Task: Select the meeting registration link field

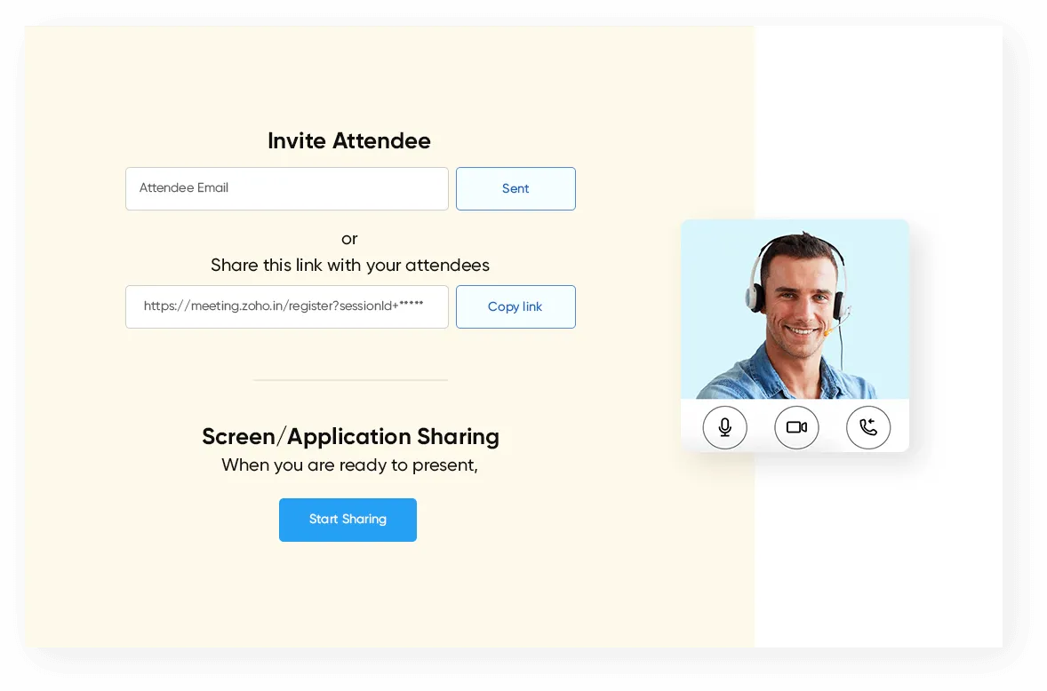Action: click(x=287, y=306)
